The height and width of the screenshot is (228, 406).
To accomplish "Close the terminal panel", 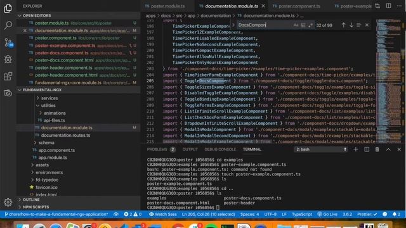I will (399, 149).
